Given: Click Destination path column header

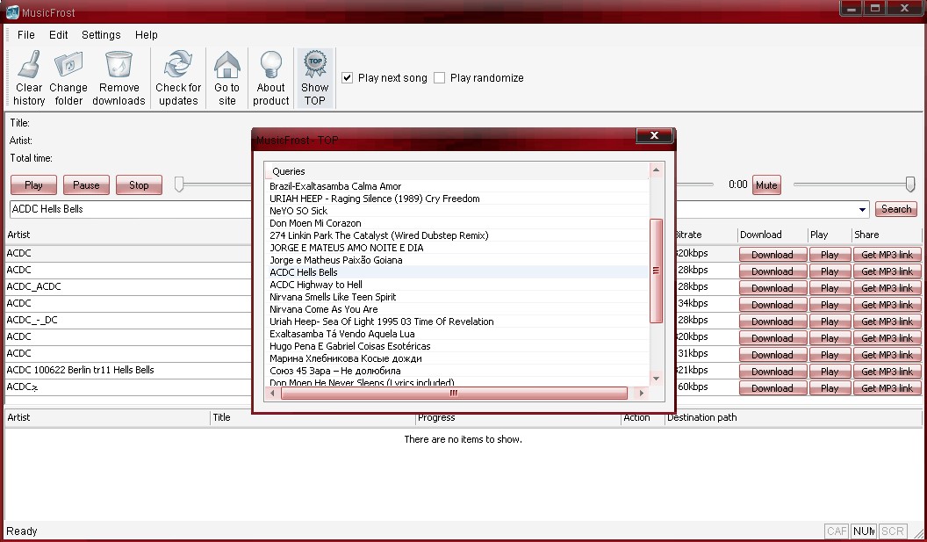Looking at the screenshot, I should click(x=794, y=418).
